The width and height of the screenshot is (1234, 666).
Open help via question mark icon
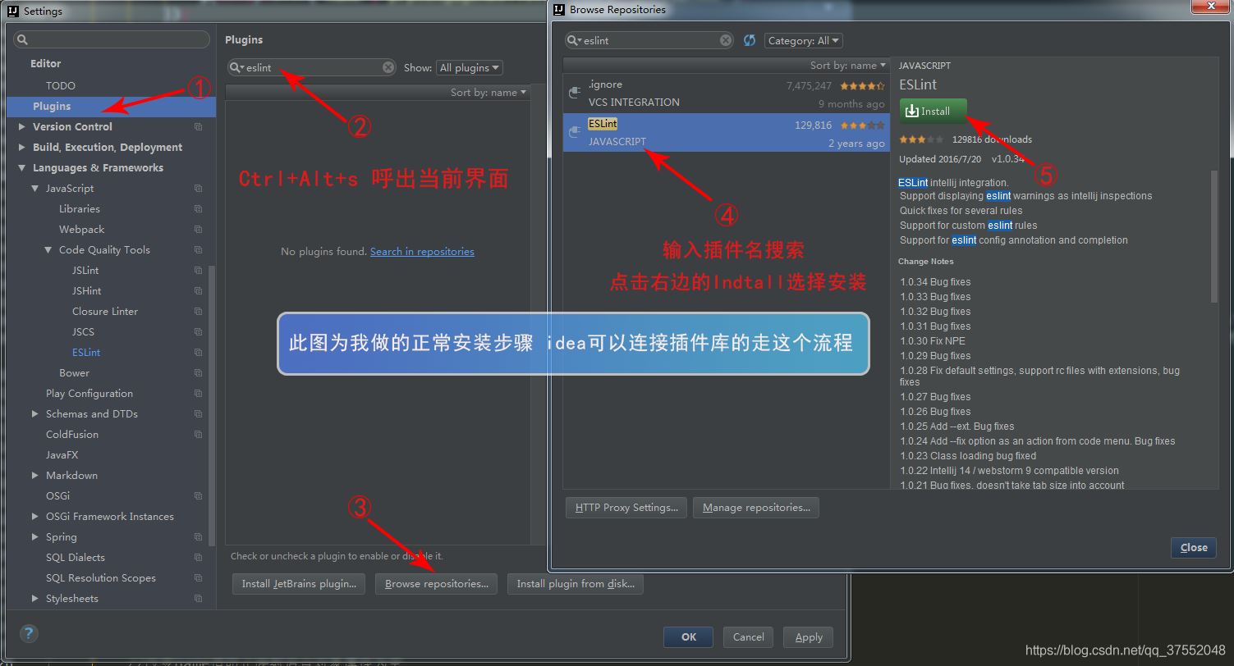pyautogui.click(x=29, y=633)
